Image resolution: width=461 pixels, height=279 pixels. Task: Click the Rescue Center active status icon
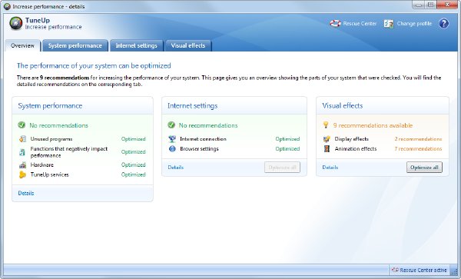pos(395,270)
